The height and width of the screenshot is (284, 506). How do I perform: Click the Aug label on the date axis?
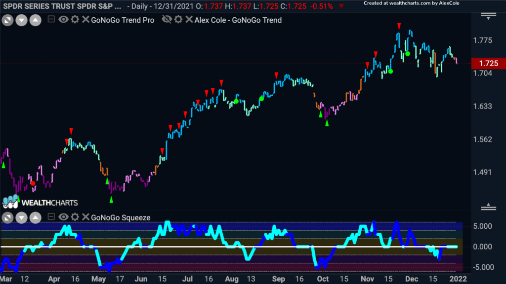point(232,279)
